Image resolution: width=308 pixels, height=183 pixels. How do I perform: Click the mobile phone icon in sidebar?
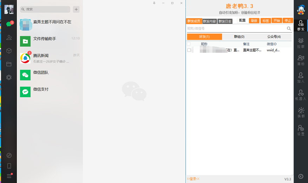coord(9,166)
